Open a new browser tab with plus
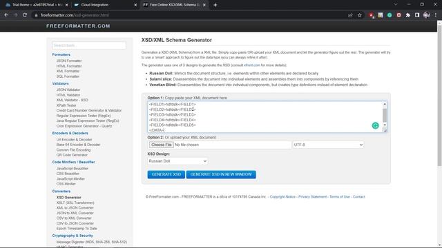The height and width of the screenshot is (248, 442). (215, 5)
